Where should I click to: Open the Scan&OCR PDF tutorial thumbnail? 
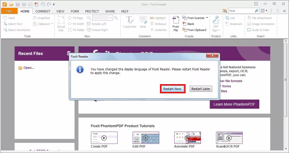pos(229,138)
